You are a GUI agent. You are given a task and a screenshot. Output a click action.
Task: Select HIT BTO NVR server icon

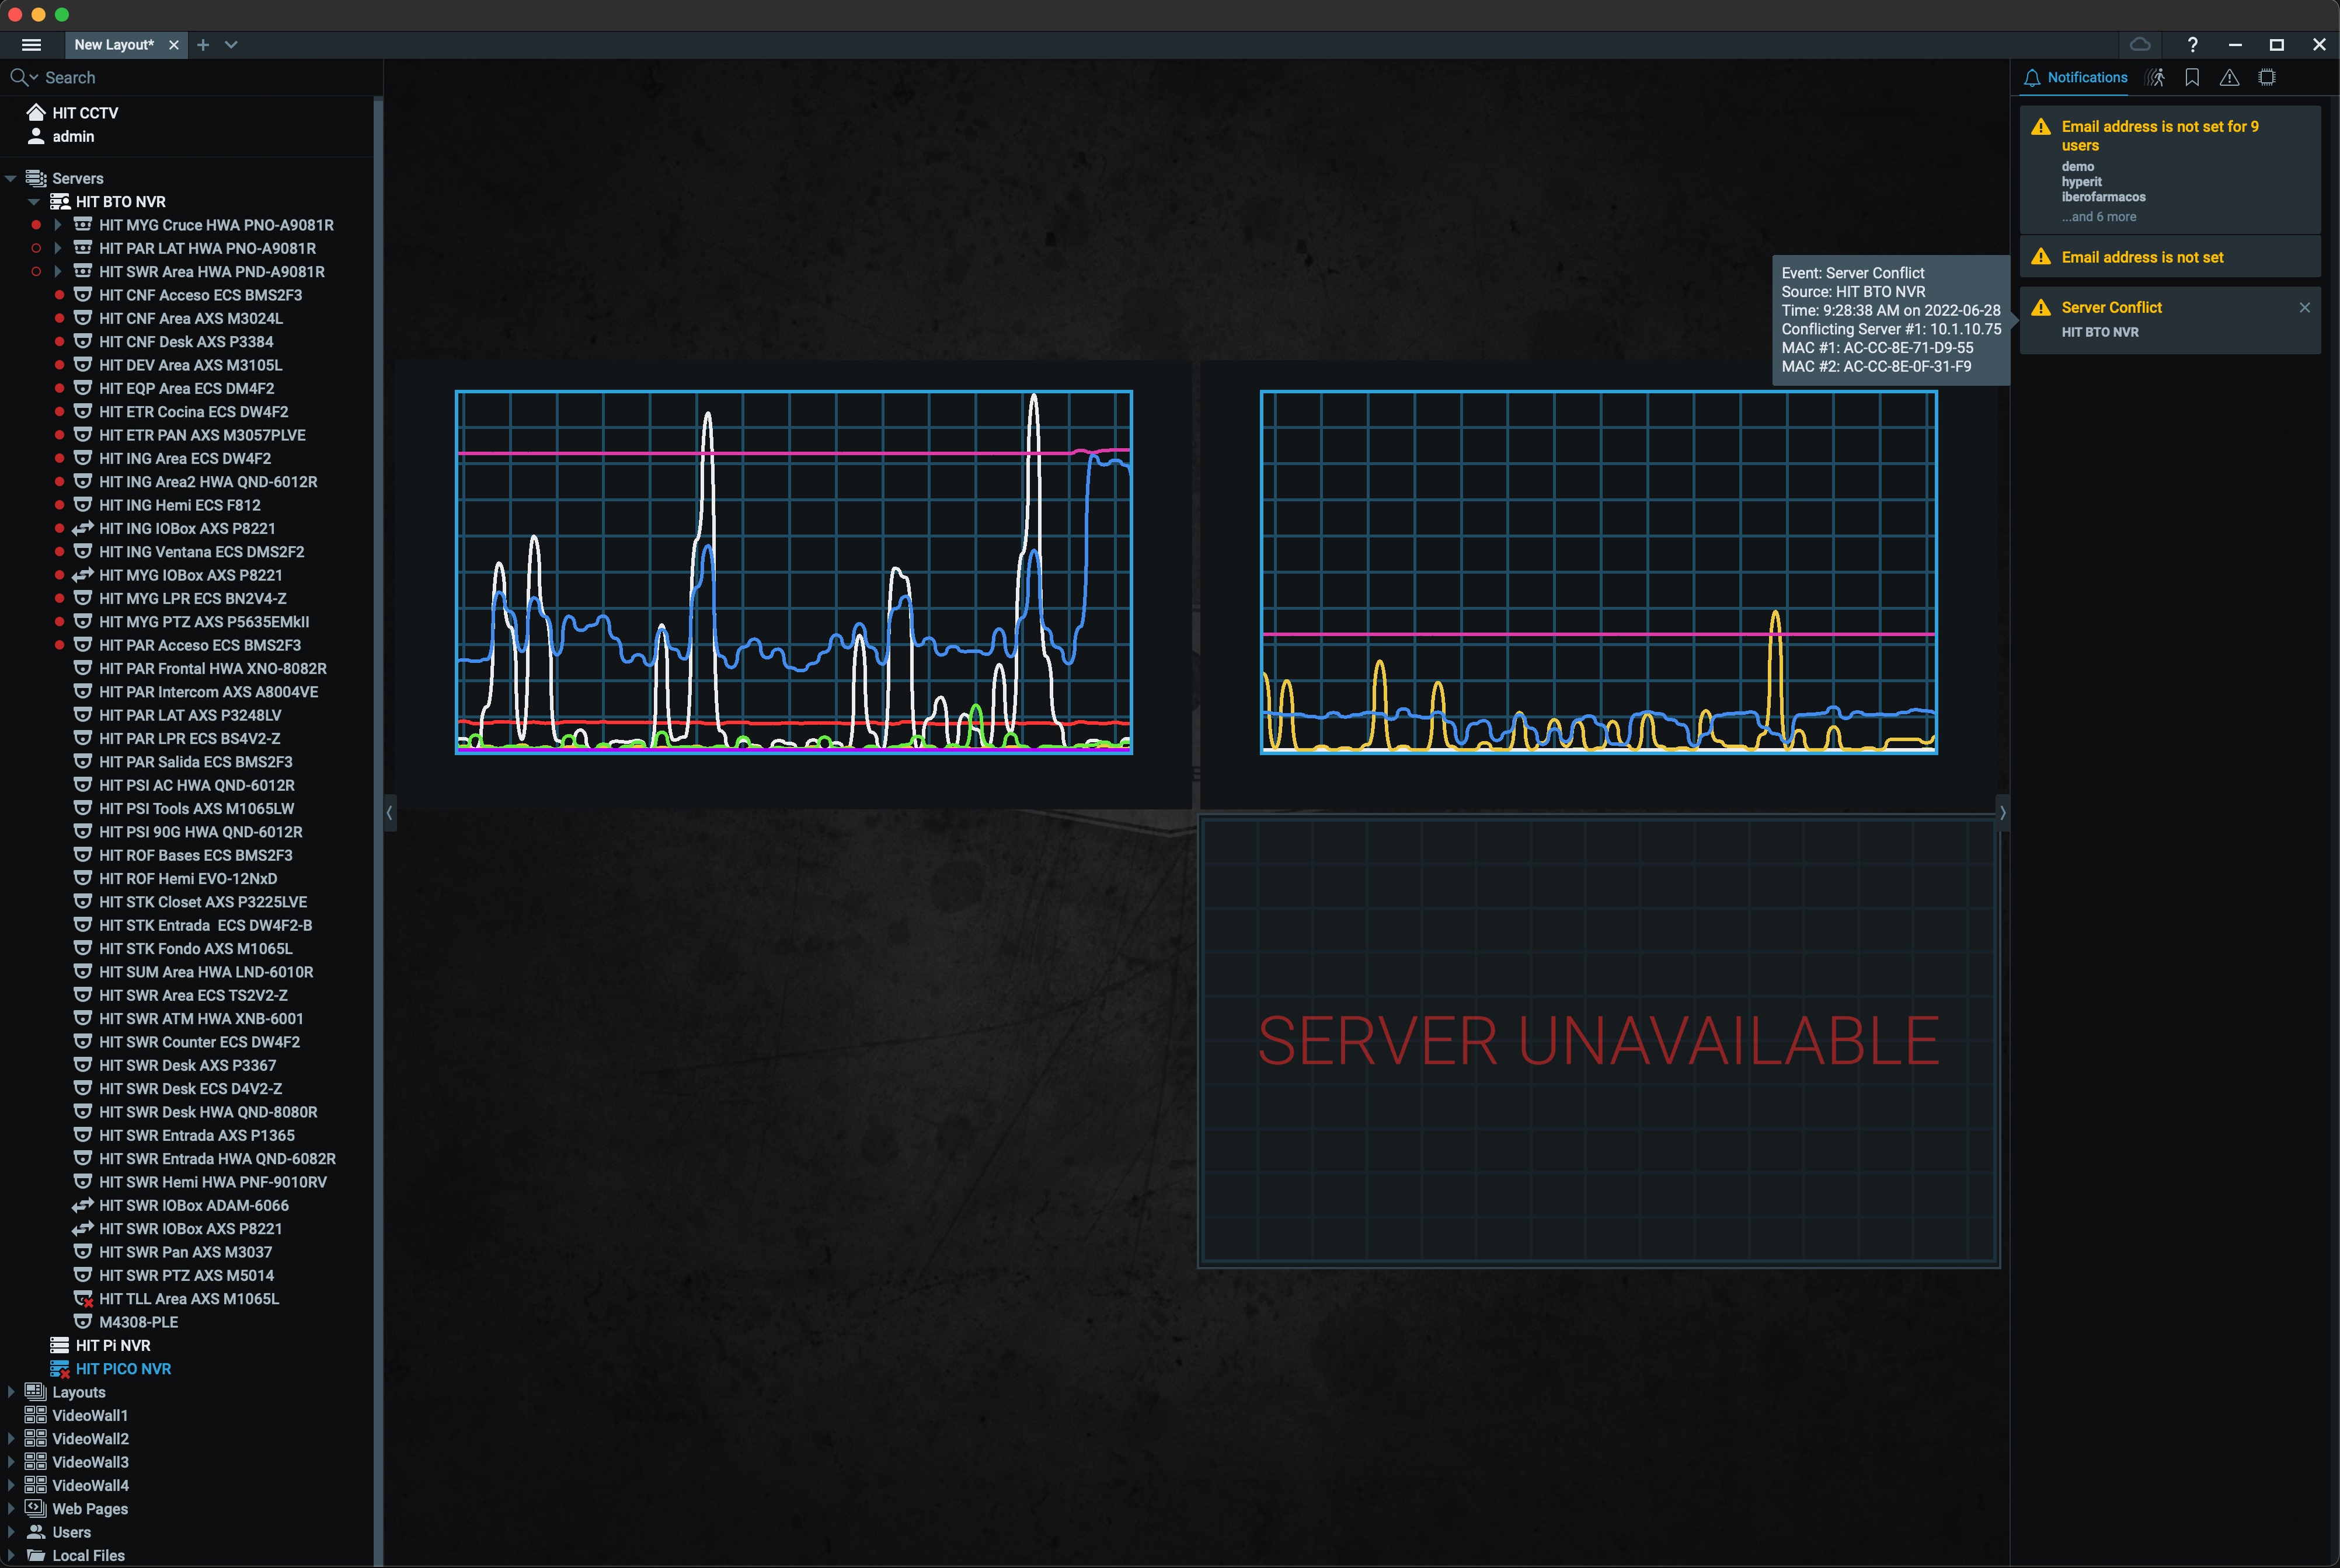[60, 202]
